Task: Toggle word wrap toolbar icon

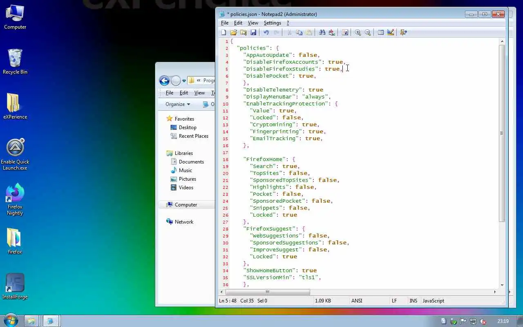Action: click(x=345, y=32)
